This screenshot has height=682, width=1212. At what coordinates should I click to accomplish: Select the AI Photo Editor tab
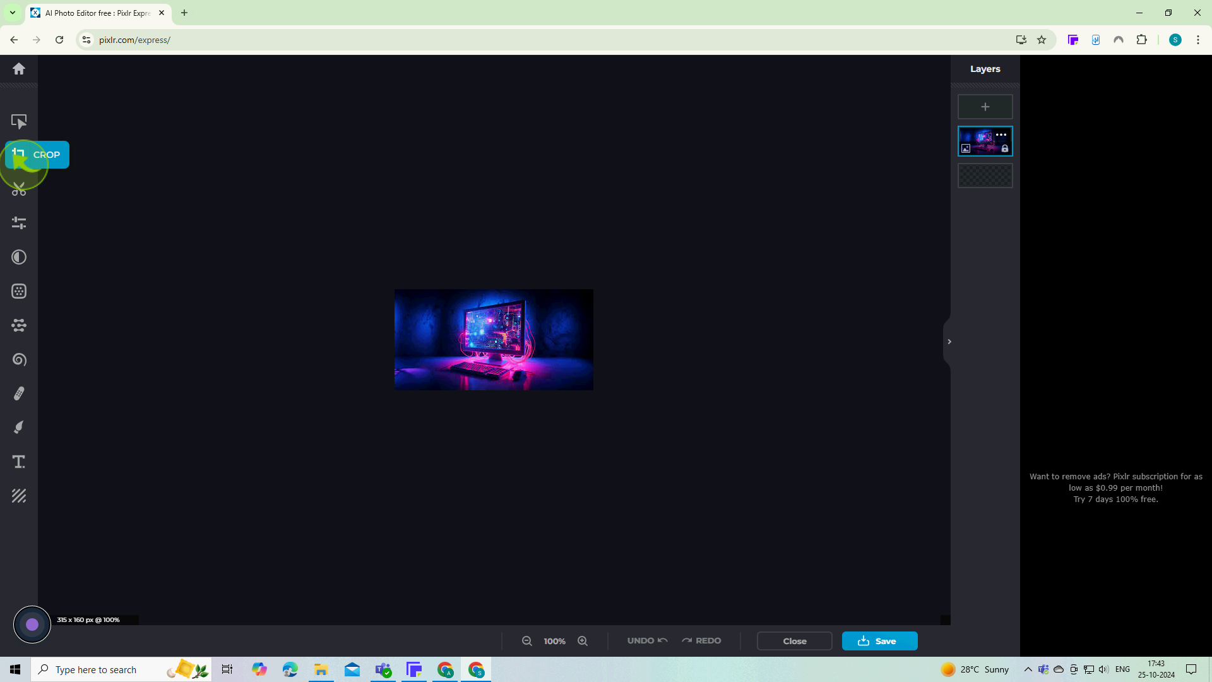coord(98,13)
